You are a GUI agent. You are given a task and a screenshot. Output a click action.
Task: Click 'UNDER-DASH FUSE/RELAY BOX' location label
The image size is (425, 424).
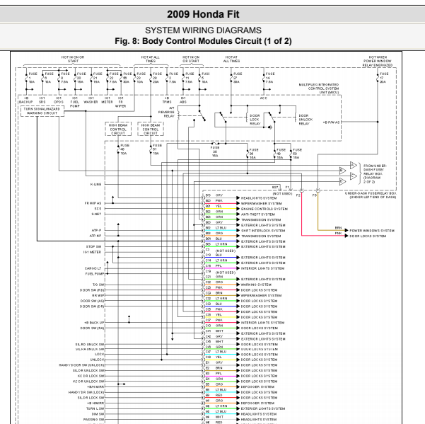click(x=371, y=195)
